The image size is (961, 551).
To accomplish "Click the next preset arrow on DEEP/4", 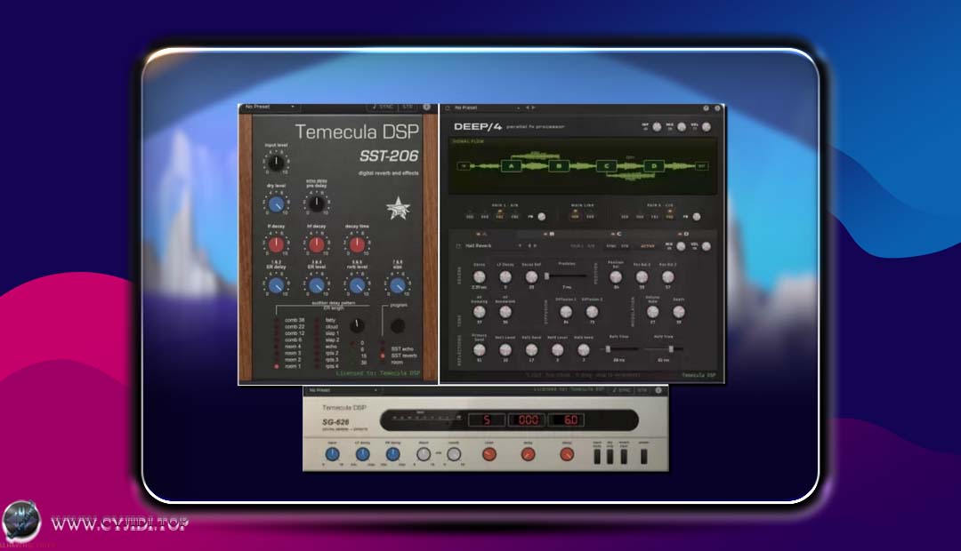I will (x=533, y=107).
